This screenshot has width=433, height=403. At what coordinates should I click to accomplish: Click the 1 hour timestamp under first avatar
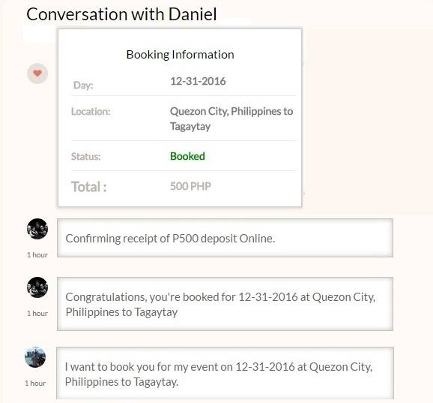(37, 254)
